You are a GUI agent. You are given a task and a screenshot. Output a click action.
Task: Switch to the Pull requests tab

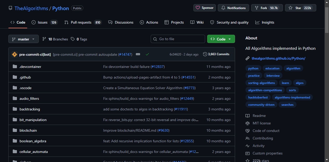click(83, 22)
